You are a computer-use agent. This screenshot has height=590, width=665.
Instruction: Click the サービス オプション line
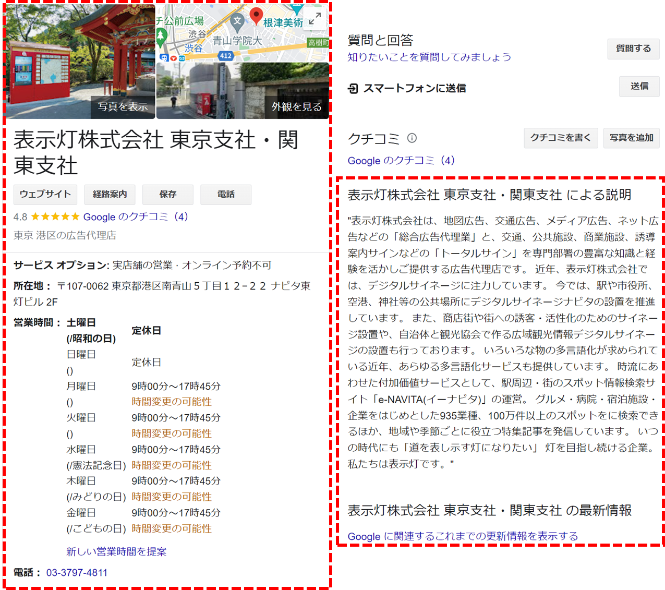tap(142, 265)
